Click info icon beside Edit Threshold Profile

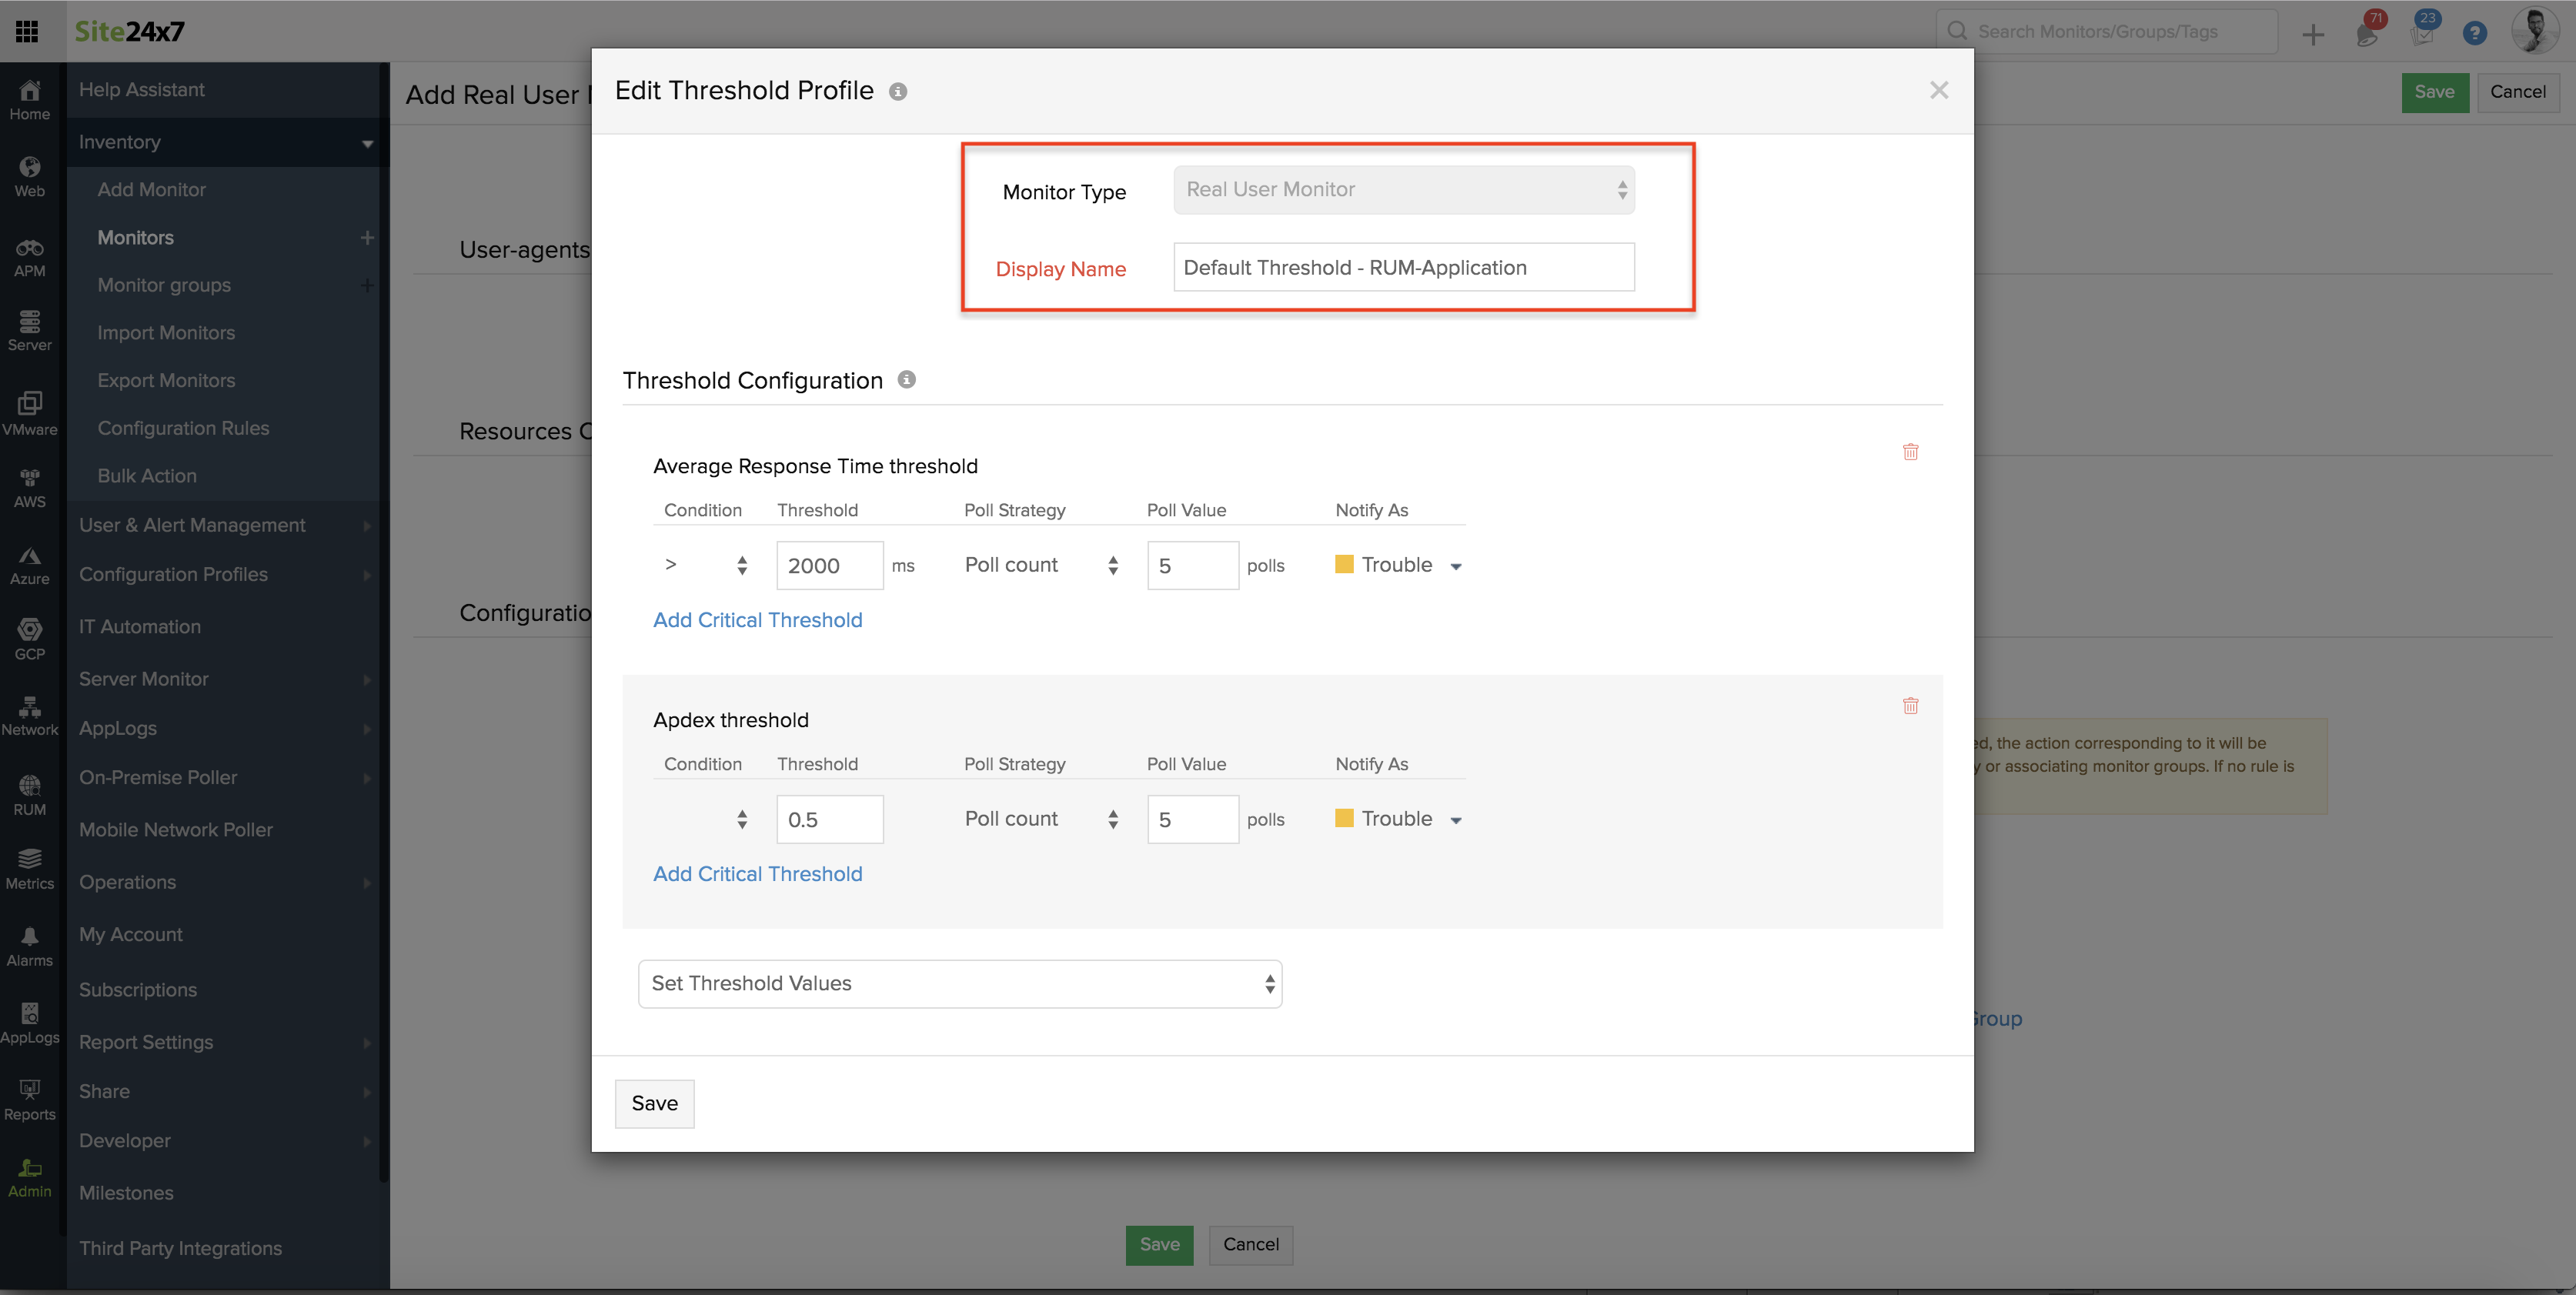898,92
